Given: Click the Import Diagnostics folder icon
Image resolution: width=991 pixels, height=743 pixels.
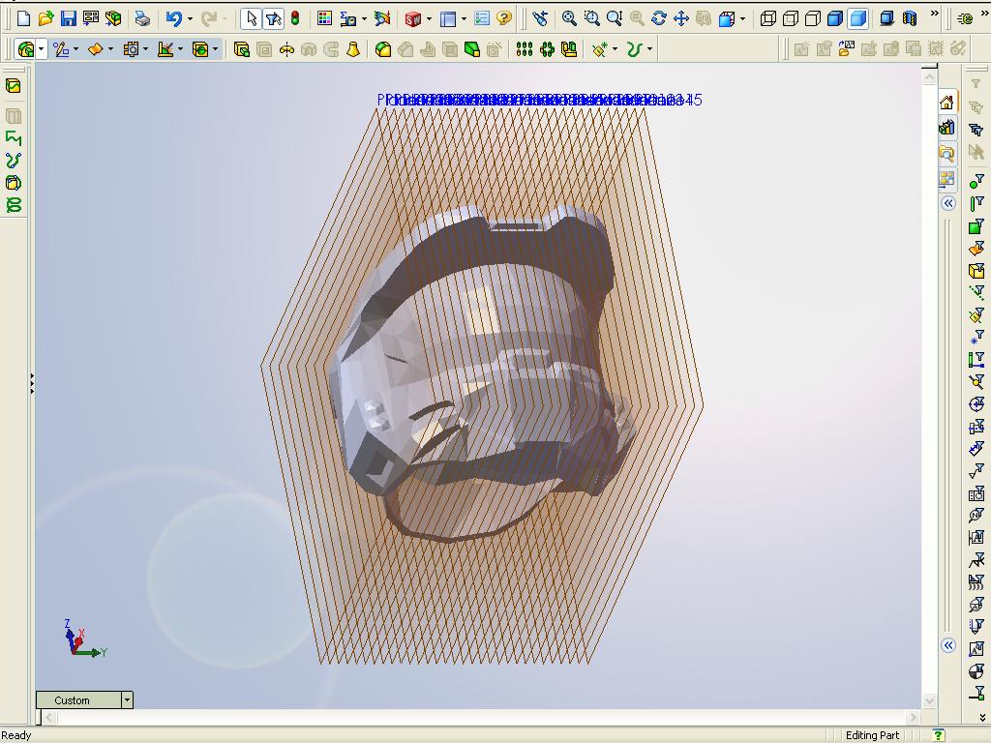Looking at the screenshot, I should pyautogui.click(x=846, y=48).
